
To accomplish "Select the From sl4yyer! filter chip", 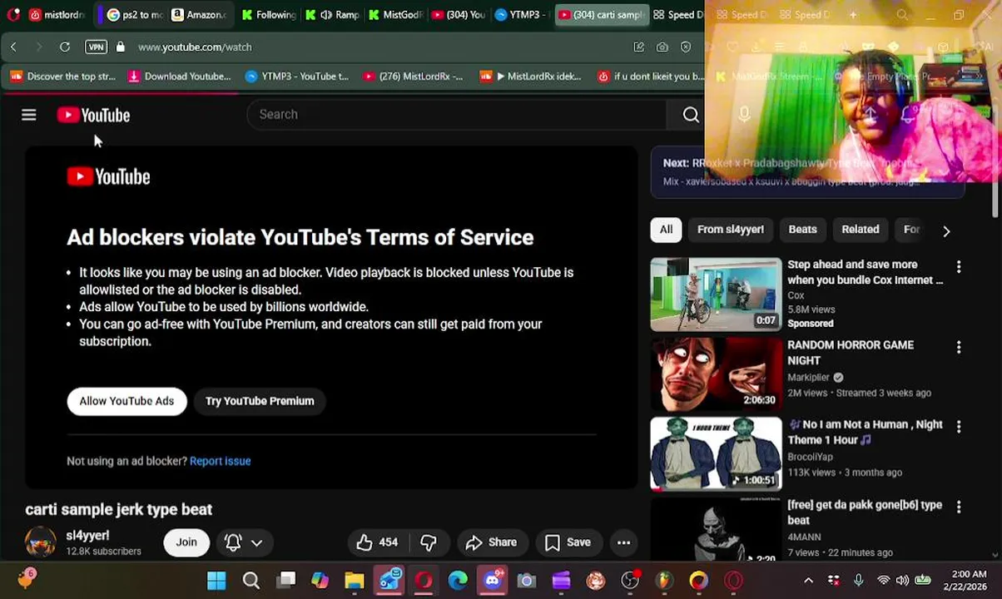I will coord(731,230).
